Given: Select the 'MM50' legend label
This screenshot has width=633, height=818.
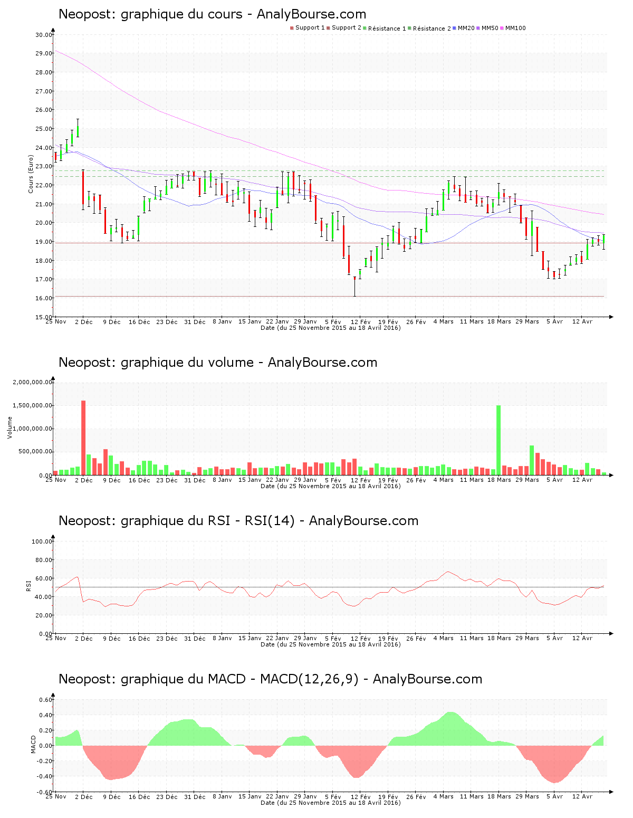Looking at the screenshot, I should coord(490,28).
